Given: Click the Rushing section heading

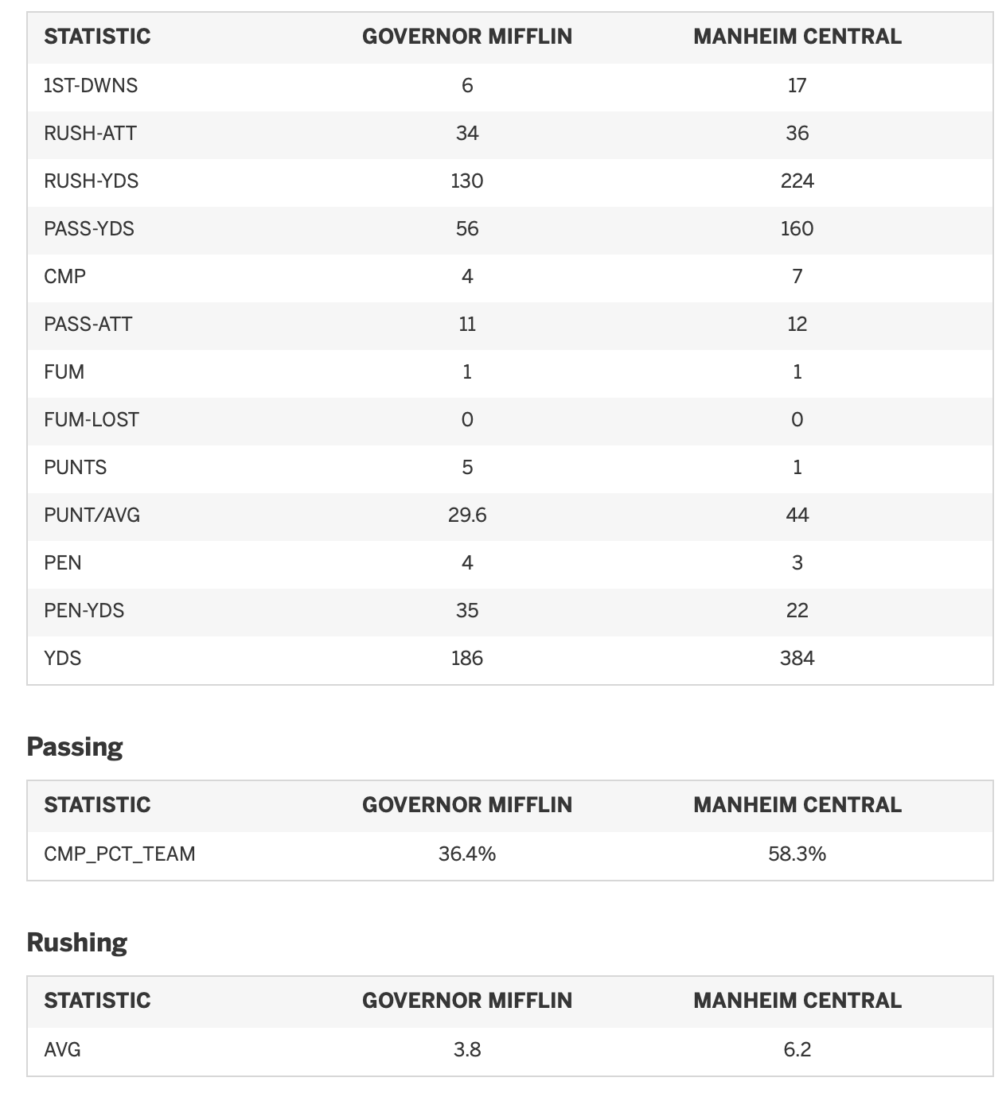Looking at the screenshot, I should point(77,942).
